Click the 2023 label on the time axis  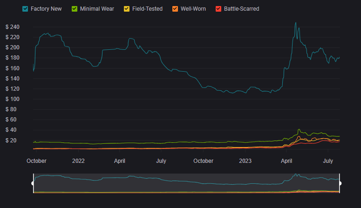(245, 161)
